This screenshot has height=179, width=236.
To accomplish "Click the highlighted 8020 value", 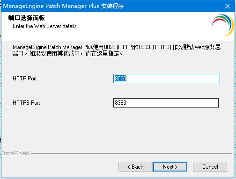I will click(120, 79).
